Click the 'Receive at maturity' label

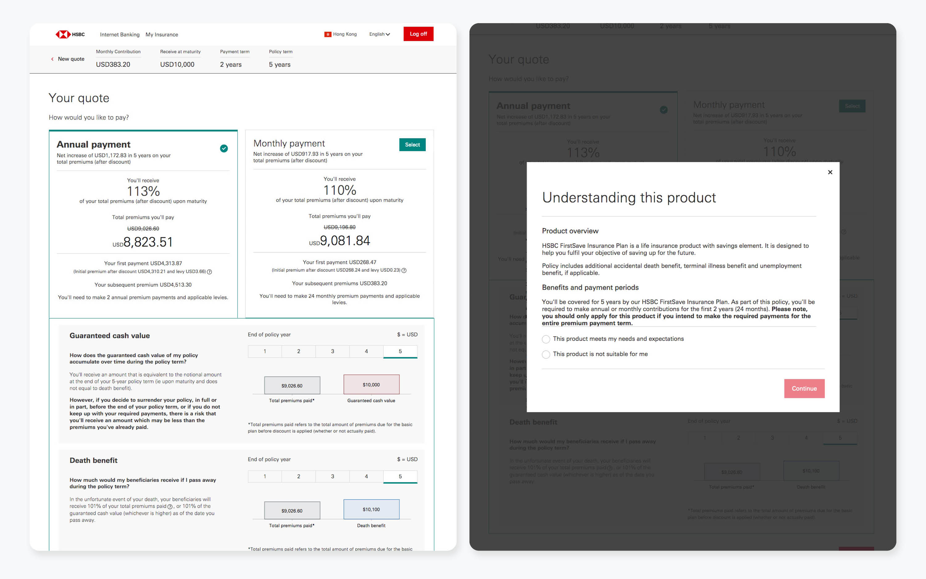click(180, 52)
